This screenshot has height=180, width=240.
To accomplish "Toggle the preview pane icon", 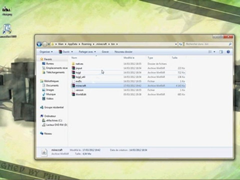I will pos(221,52).
